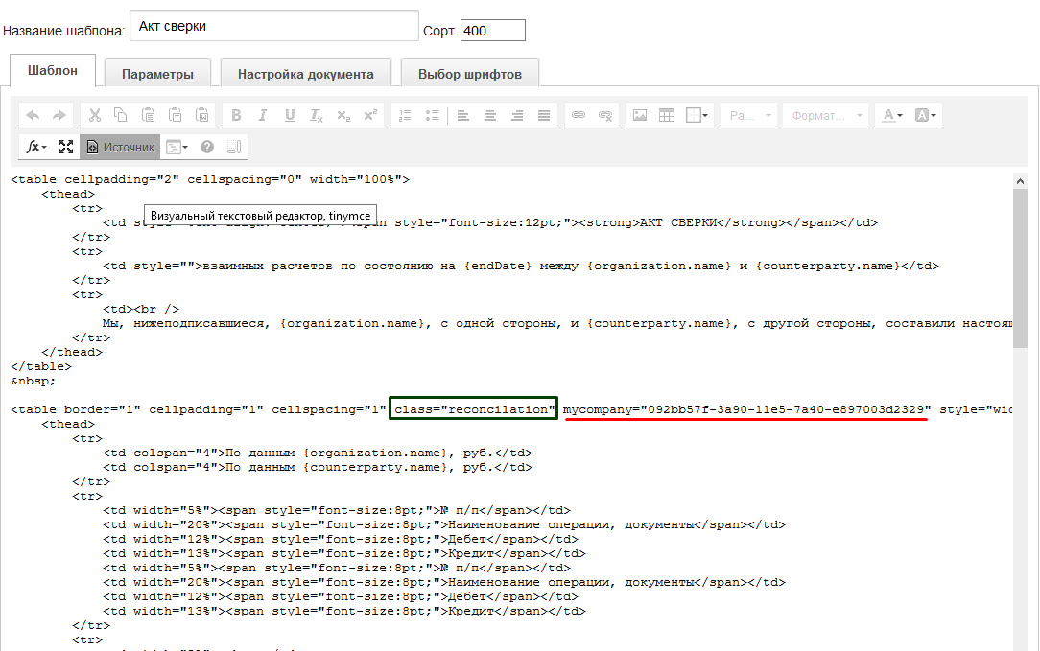Viewport: 1040px width, 651px height.
Task: Open the Настройка документа tab
Action: (305, 74)
